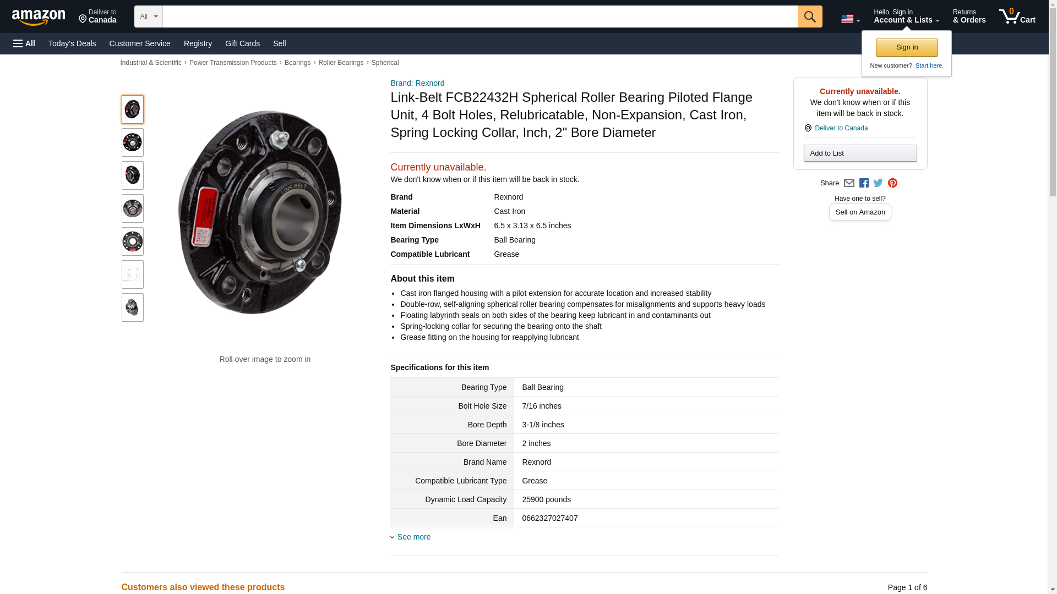
Task: Open the All hamburger menu
Action: (x=24, y=43)
